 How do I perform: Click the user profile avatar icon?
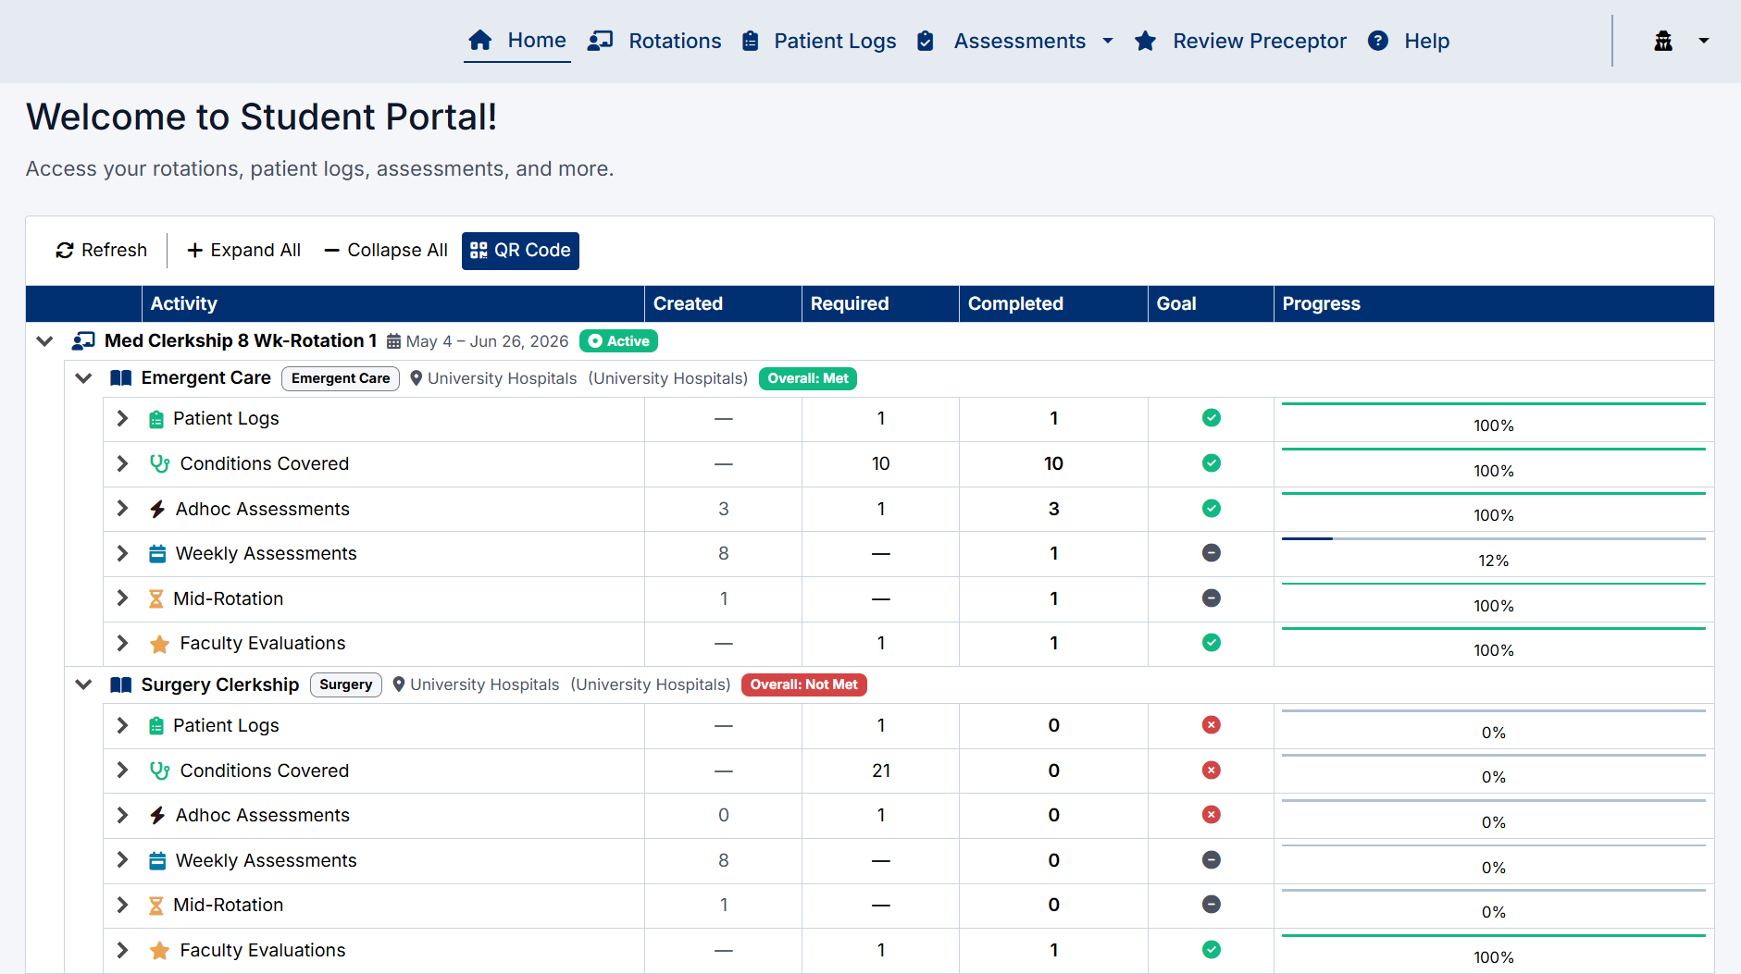pyautogui.click(x=1663, y=41)
